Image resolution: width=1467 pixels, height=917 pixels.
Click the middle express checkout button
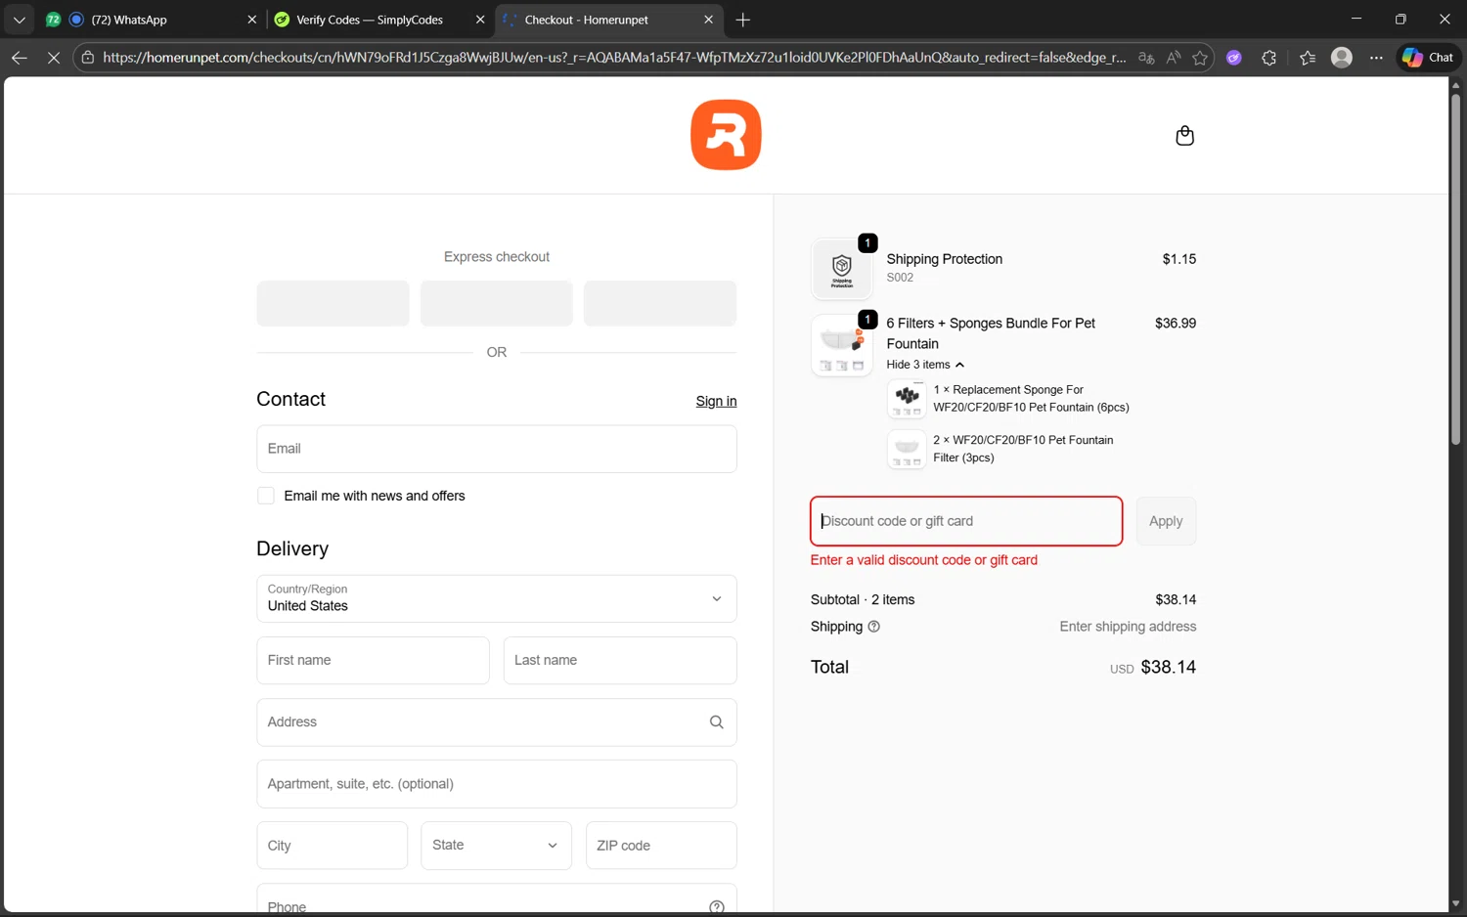[497, 303]
